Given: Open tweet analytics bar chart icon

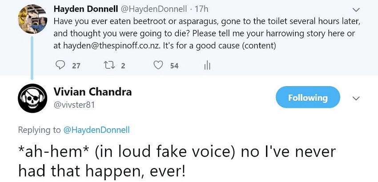Looking at the screenshot, I should 207,66.
